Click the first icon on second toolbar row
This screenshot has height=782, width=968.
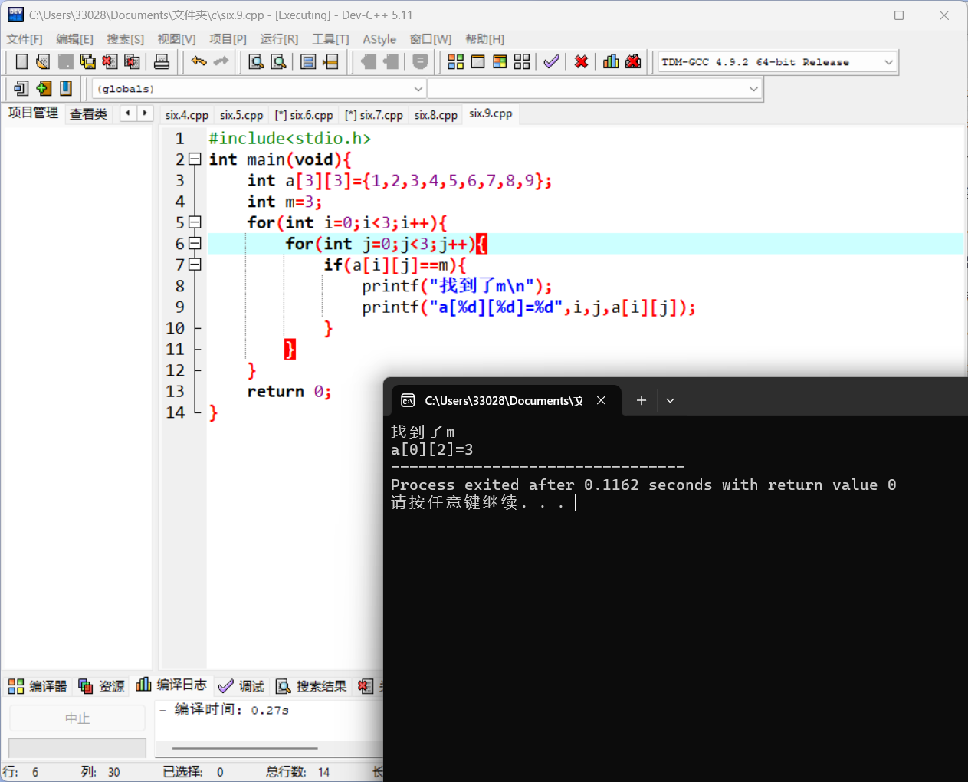[21, 88]
